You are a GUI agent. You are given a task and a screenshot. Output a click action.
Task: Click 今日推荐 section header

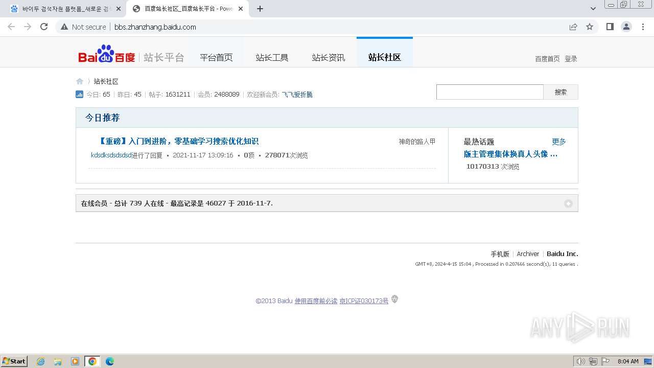[x=102, y=118]
